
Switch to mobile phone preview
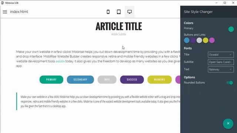[x=108, y=12]
